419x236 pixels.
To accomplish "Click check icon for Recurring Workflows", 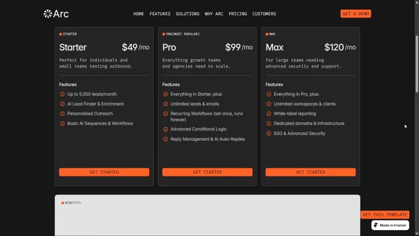I will (166, 113).
